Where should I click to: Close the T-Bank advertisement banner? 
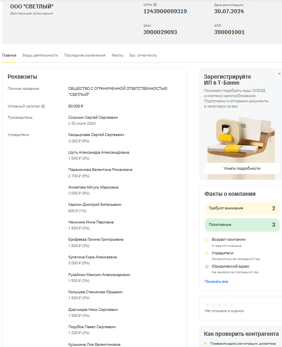click(x=279, y=74)
